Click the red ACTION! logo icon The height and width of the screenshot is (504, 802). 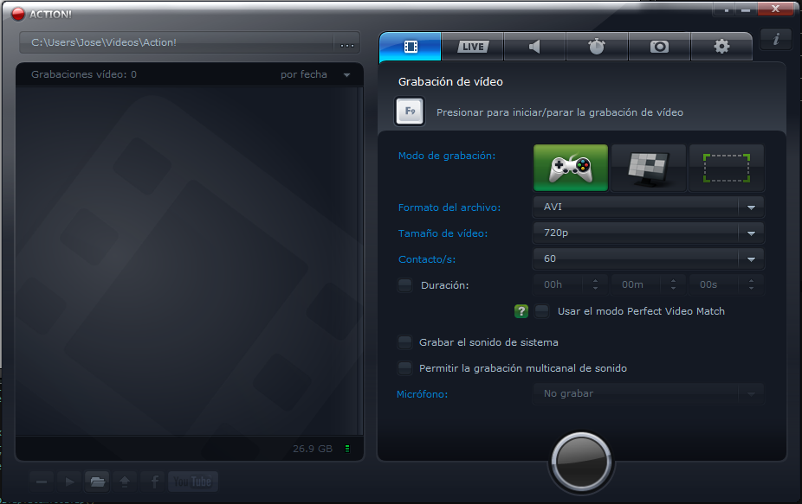18,14
